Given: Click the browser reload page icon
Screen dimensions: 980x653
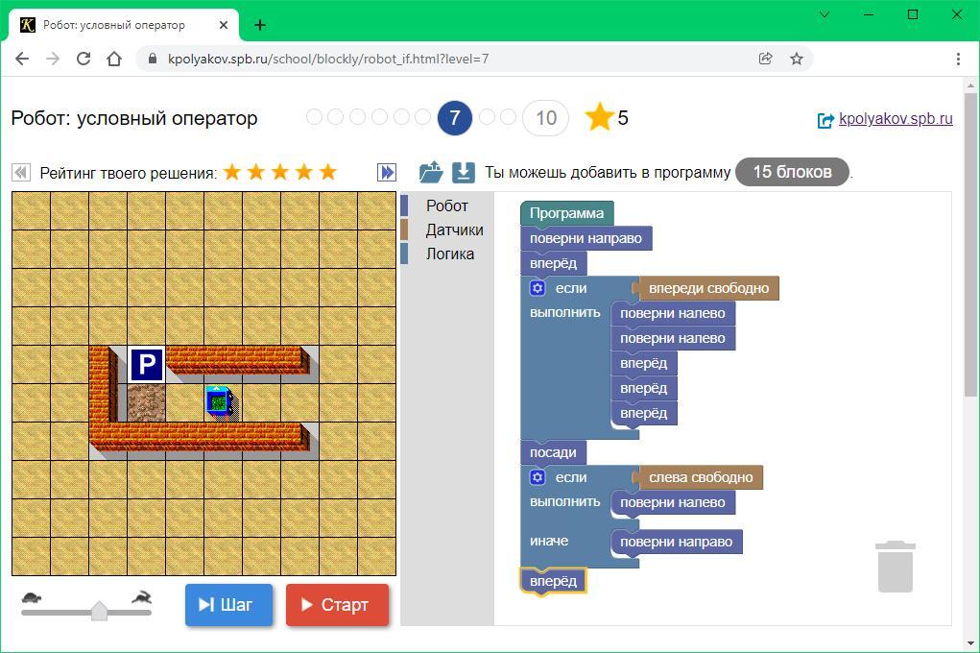Looking at the screenshot, I should 84,59.
